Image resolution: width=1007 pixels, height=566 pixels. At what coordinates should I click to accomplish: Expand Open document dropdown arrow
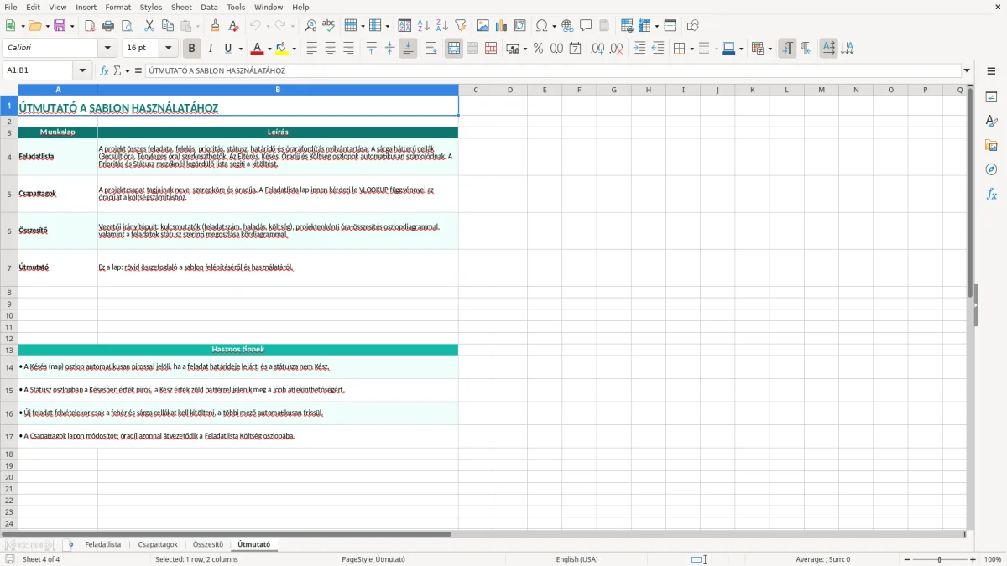(46, 26)
